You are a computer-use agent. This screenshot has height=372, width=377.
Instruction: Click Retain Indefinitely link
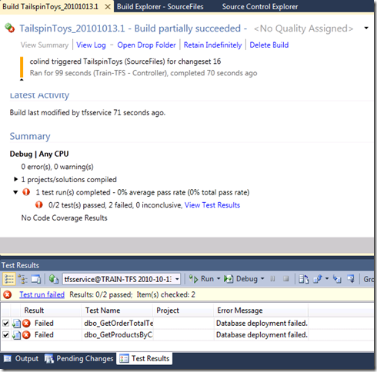pyautogui.click(x=212, y=45)
